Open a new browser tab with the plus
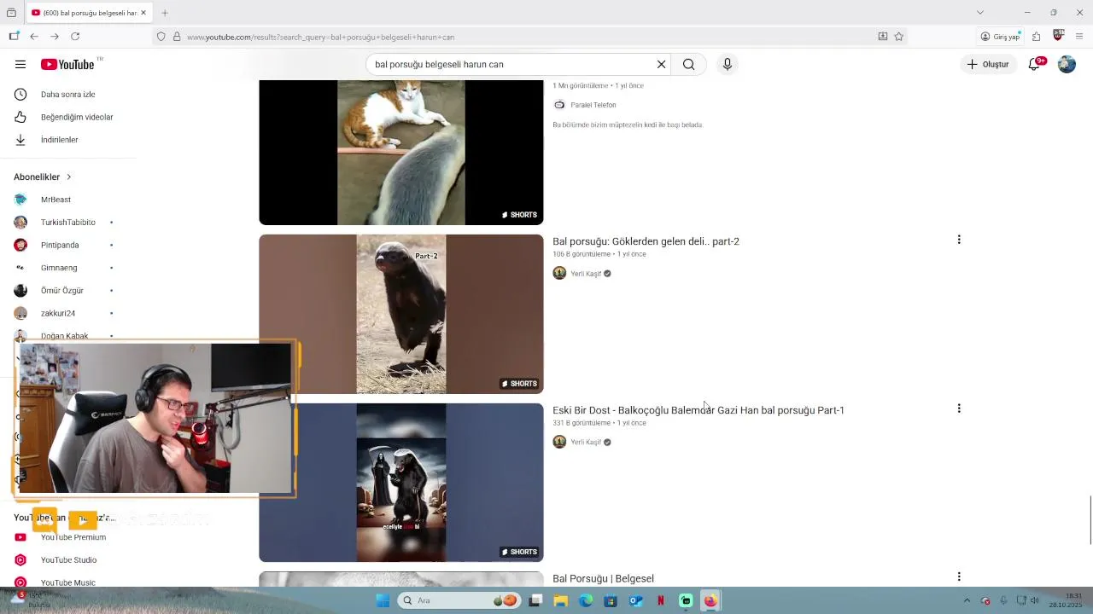This screenshot has width=1093, height=614. pyautogui.click(x=165, y=13)
